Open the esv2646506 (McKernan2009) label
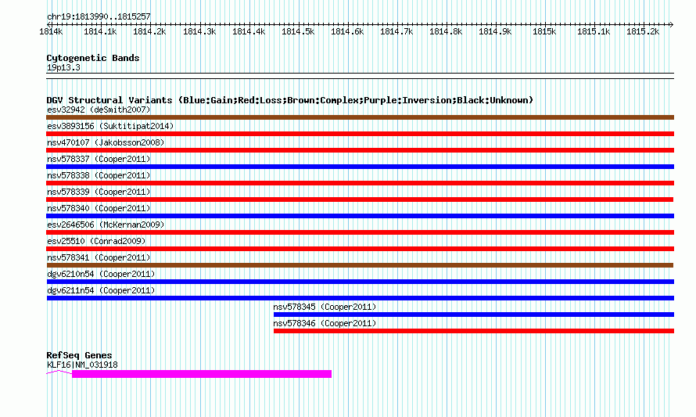 [x=106, y=225]
